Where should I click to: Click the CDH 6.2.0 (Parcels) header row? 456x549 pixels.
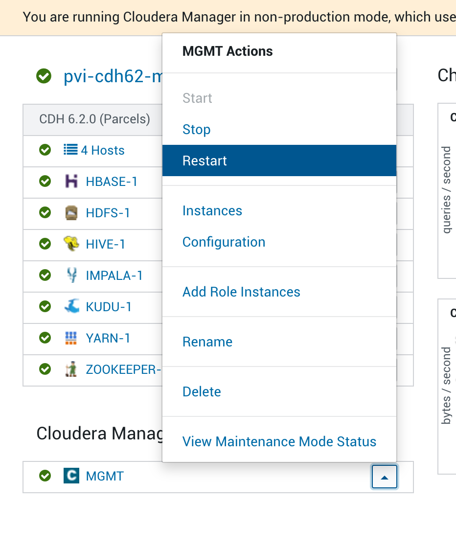(93, 119)
